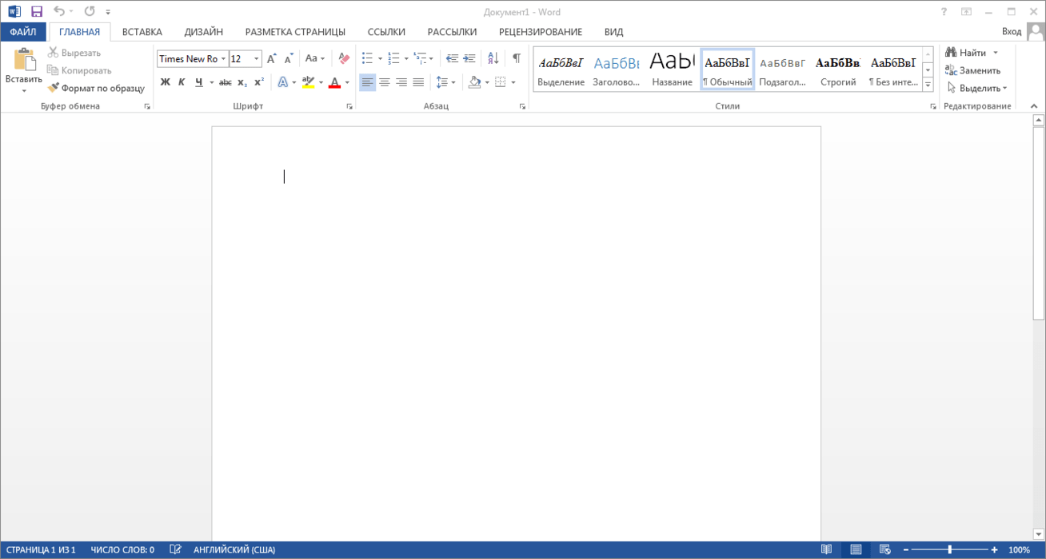Toggle paragraph marks visibility (¶)
Viewport: 1046px width, 559px height.
[x=517, y=58]
